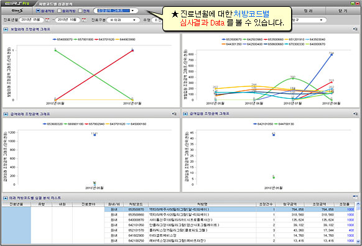Open highlighted graph type dropdown in toolbar

point(116,11)
